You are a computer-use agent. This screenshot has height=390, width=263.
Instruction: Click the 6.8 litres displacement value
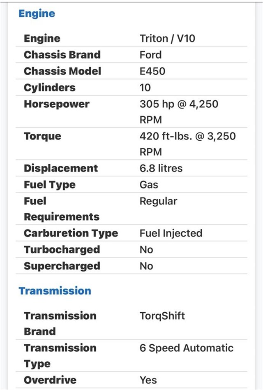(x=161, y=168)
